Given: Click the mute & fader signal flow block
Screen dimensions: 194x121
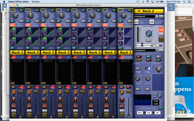Looking at the screenshot, I should [x=156, y=46].
